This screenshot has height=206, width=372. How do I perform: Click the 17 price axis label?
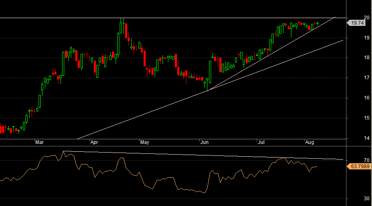pyautogui.click(x=367, y=78)
